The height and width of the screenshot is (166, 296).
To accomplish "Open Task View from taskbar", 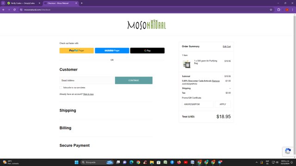I will click(118, 162).
